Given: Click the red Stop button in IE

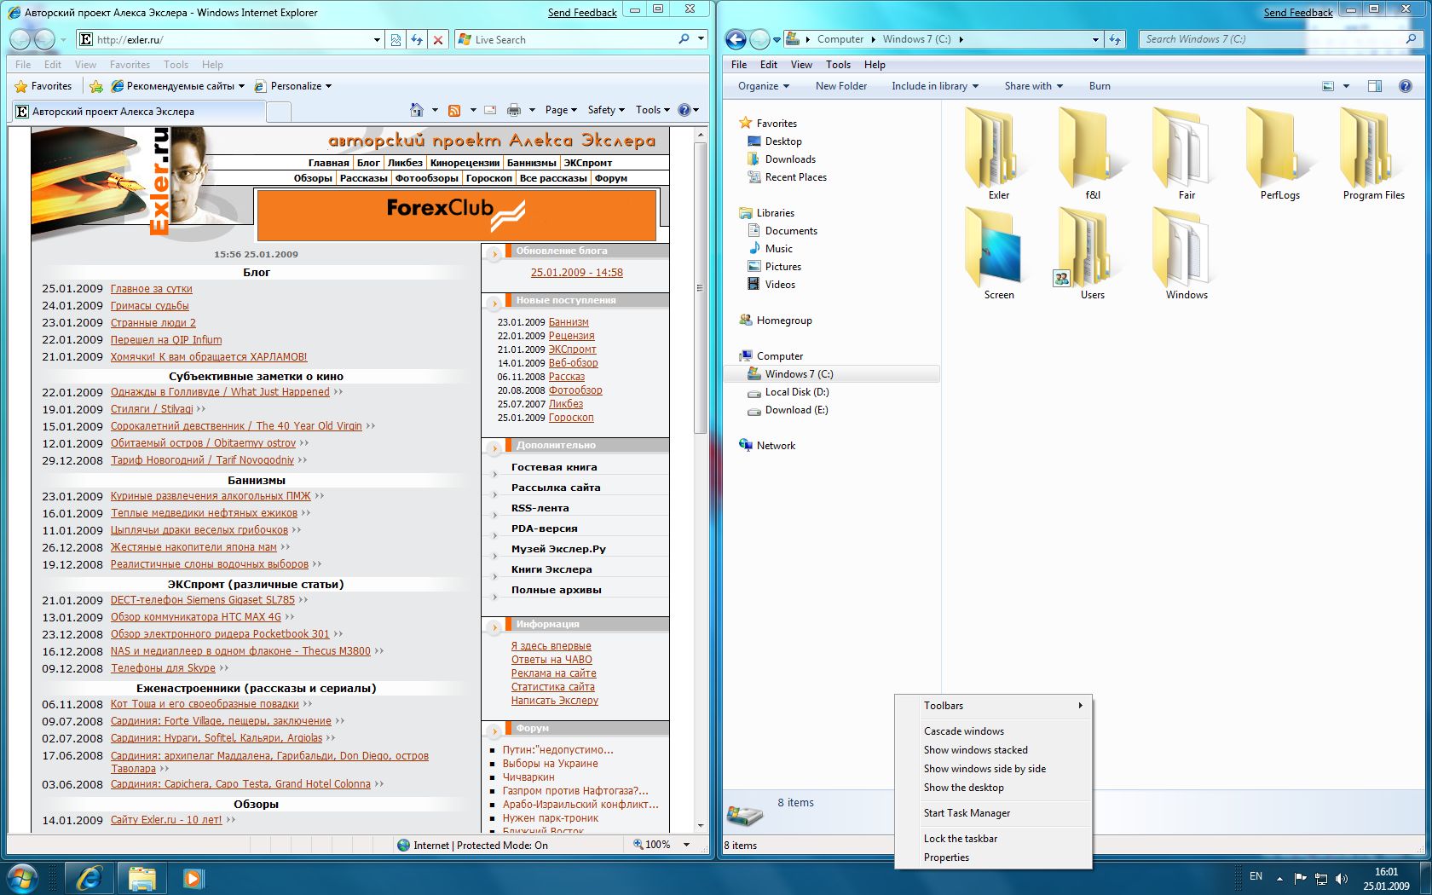Looking at the screenshot, I should point(437,39).
